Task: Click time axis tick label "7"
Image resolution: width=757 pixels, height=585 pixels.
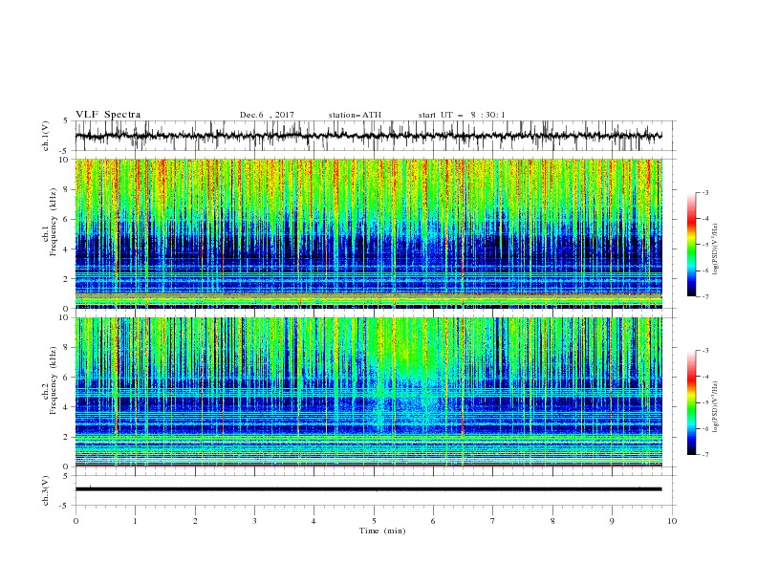Action: click(x=493, y=521)
